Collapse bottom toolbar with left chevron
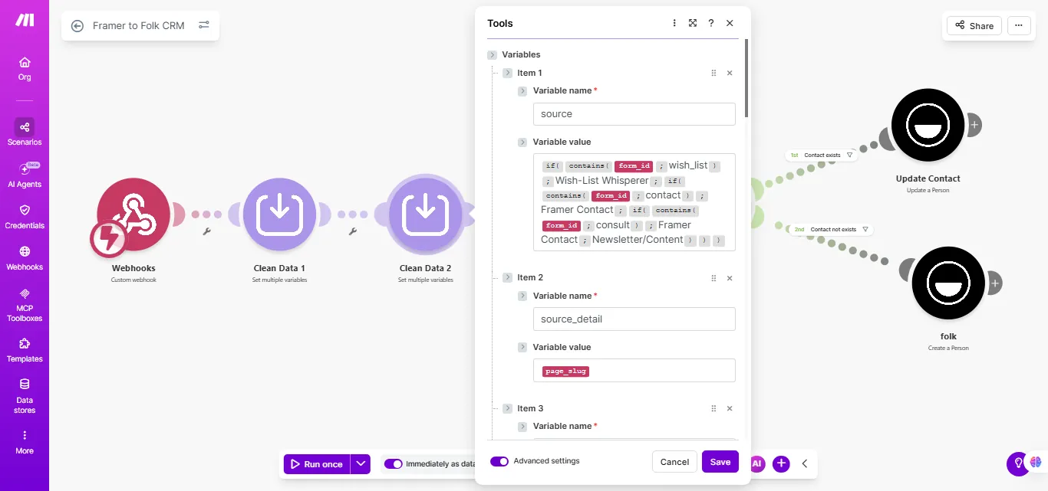 pyautogui.click(x=805, y=463)
